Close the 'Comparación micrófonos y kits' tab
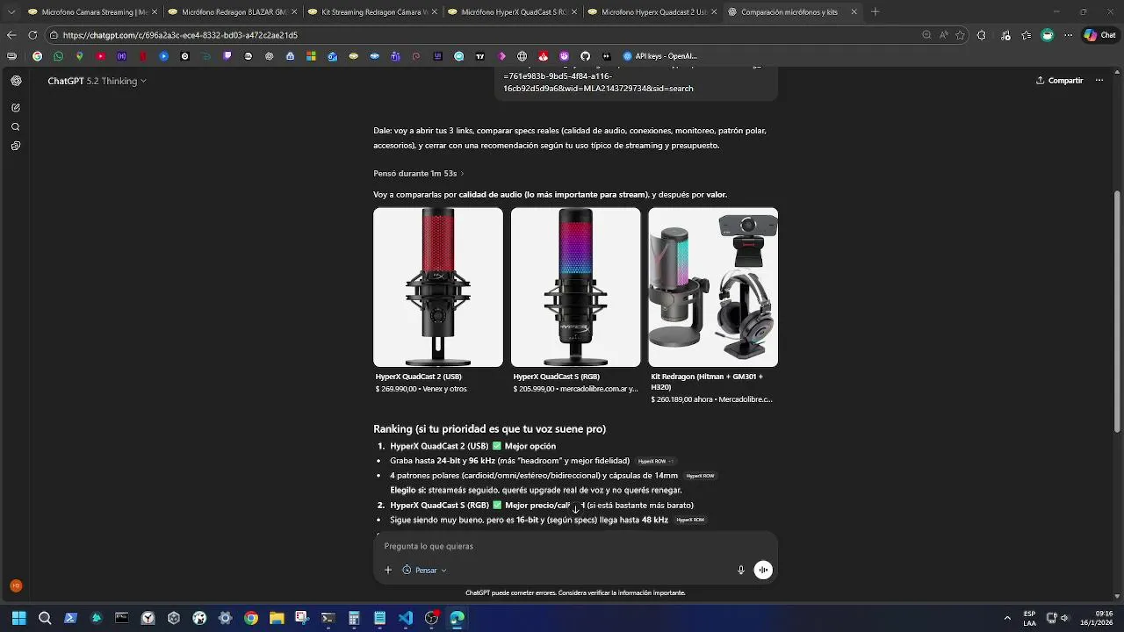Viewport: 1124px width, 632px height. (x=854, y=12)
